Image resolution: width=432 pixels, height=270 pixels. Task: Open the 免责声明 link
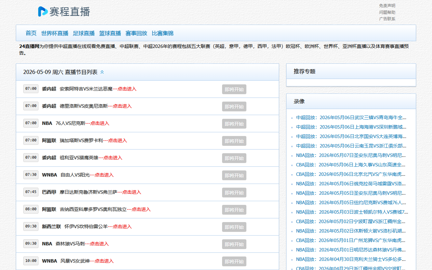point(387,6)
